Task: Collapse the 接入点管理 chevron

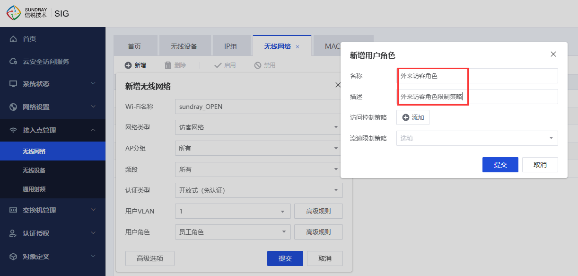Action: tap(93, 130)
